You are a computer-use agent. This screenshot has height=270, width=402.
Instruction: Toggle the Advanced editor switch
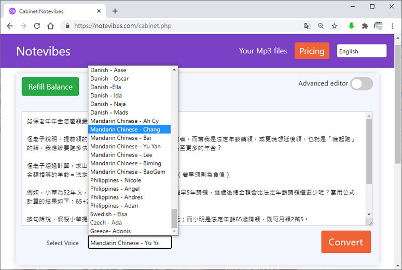pos(362,83)
